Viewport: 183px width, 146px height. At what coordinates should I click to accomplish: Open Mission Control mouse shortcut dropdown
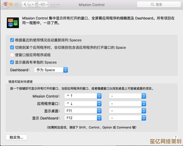pyautogui.click(x=127, y=96)
